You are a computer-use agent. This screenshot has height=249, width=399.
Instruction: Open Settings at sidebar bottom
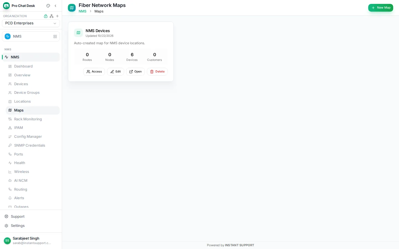tap(31, 226)
